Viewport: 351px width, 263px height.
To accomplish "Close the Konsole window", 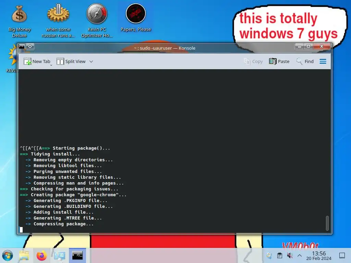I will pos(322,46).
